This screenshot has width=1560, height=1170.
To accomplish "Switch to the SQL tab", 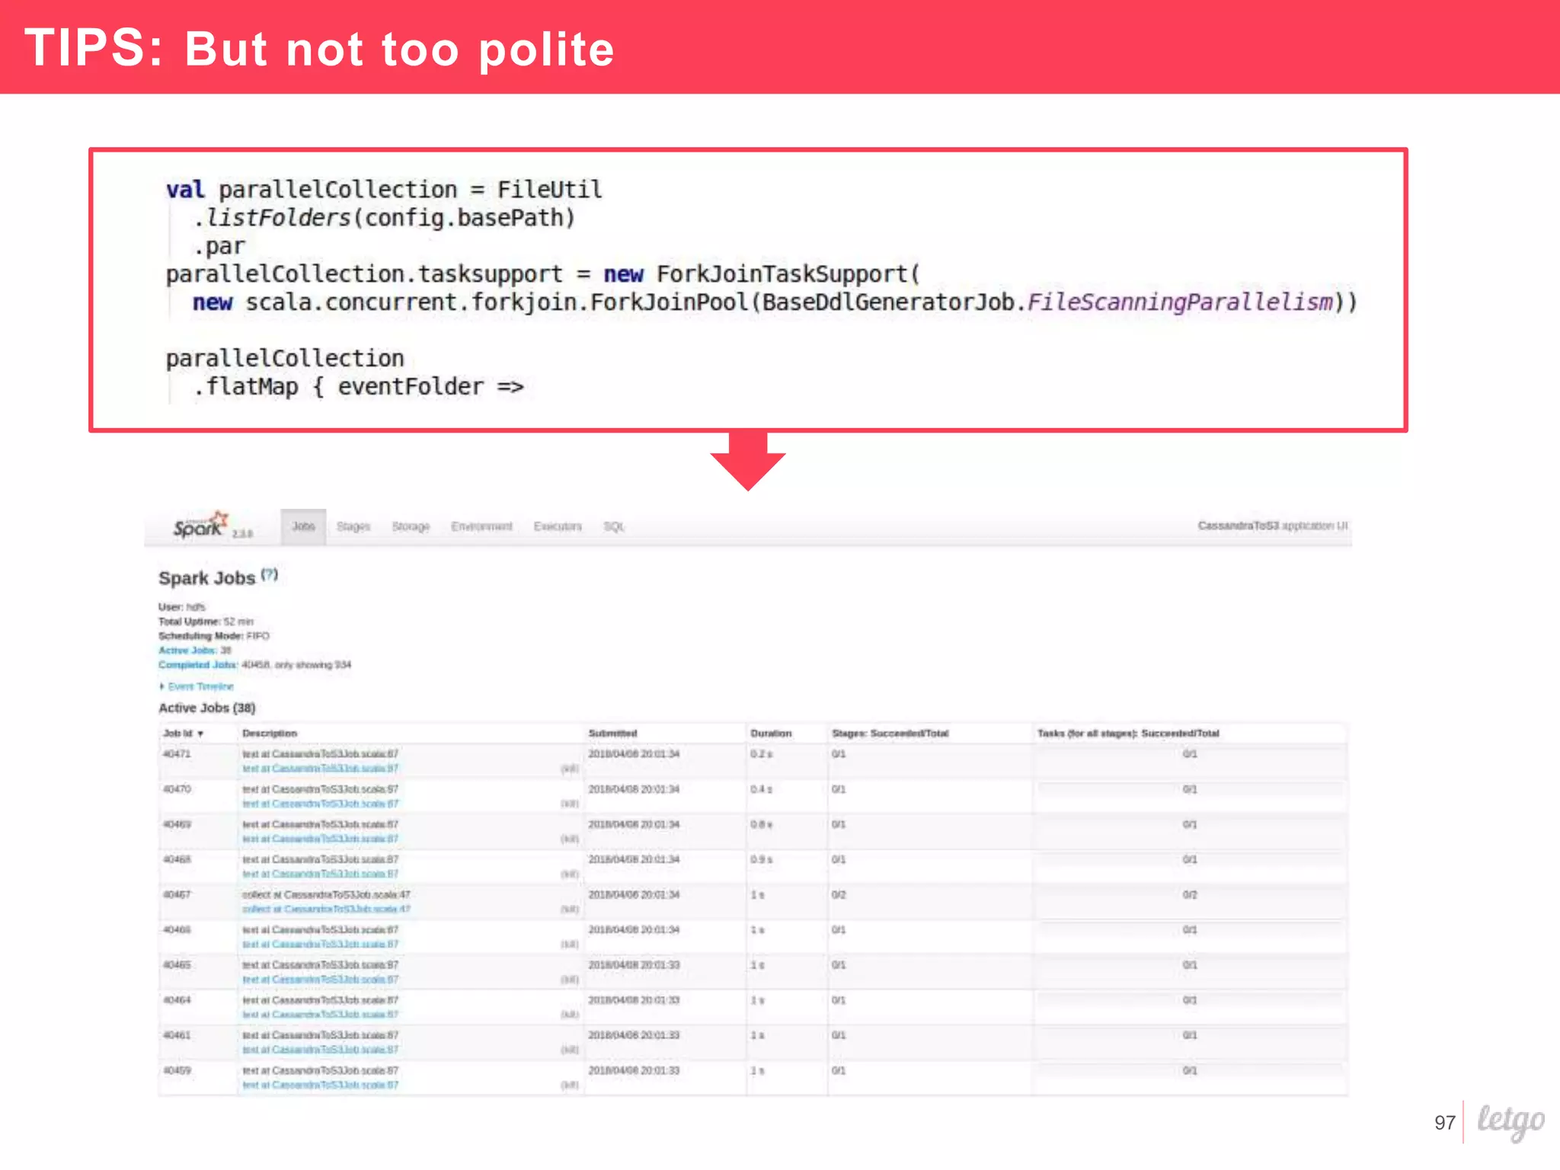I will click(x=613, y=526).
